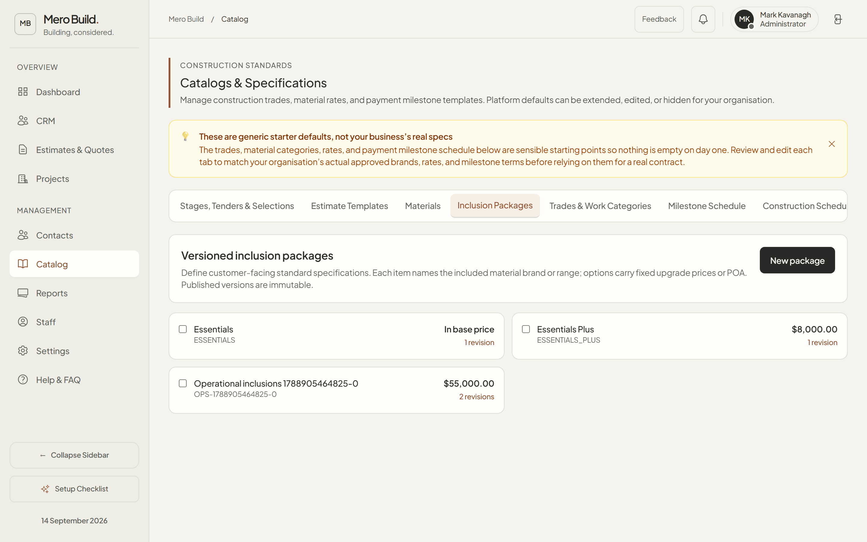Viewport: 867px width, 542px height.
Task: Open notifications bell
Action: click(703, 19)
